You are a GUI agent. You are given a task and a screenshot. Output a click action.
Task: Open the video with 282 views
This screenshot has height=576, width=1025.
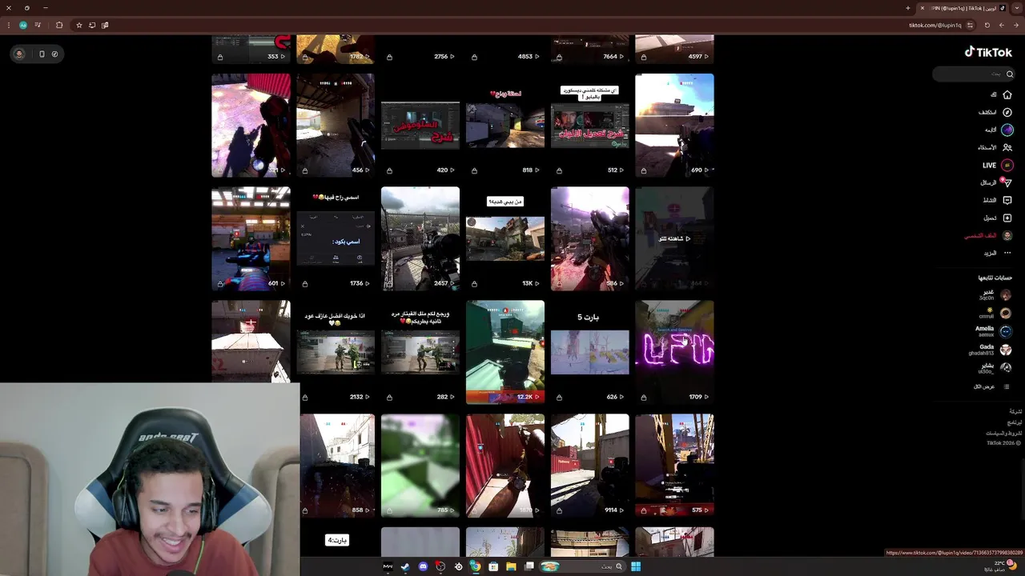click(420, 352)
